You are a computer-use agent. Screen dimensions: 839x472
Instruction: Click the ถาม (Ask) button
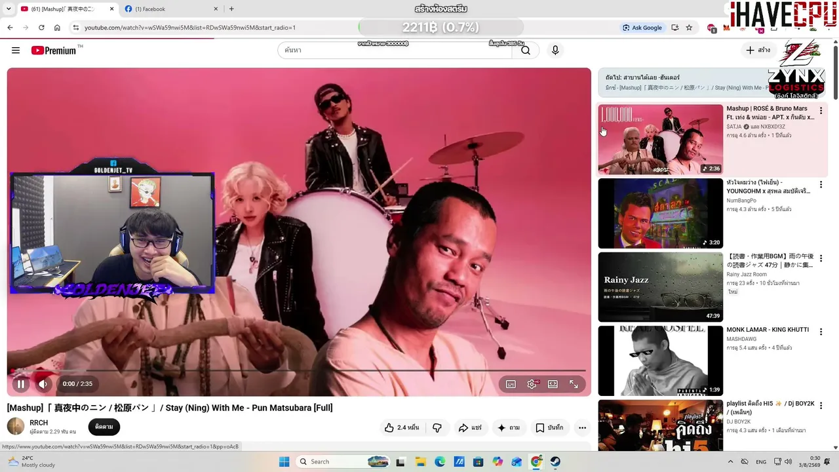(x=509, y=427)
